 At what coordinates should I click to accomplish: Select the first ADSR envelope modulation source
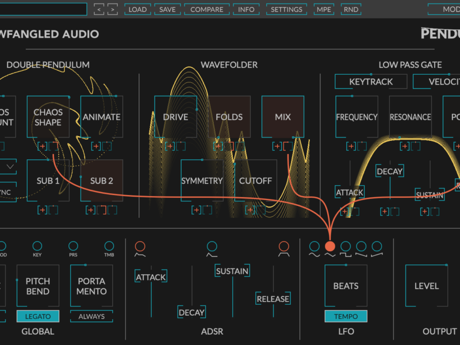140,247
